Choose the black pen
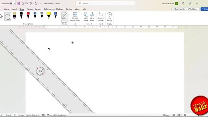The width and height of the screenshot is (208, 117). click(21, 15)
